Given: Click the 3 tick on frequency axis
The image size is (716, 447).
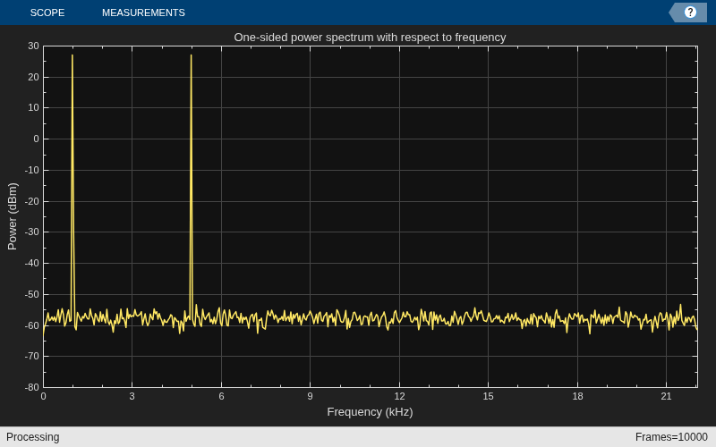Looking at the screenshot, I should click(x=132, y=396).
